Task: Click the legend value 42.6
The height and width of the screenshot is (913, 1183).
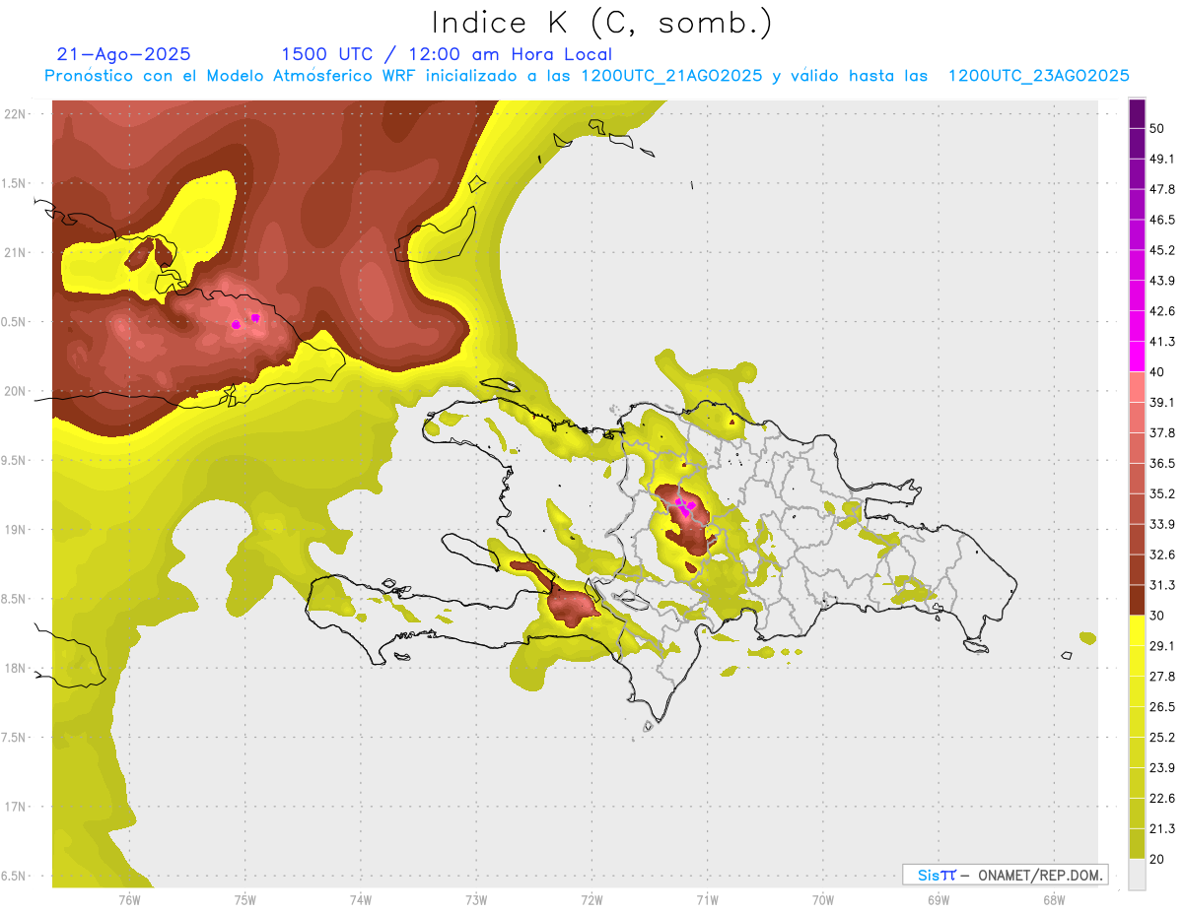Action: point(1161,311)
